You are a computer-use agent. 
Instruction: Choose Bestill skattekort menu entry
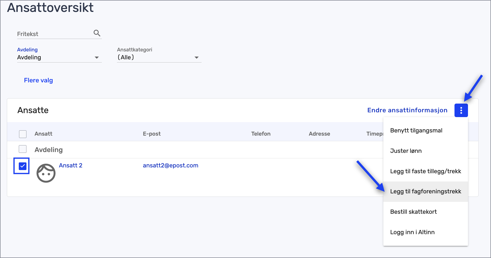413,212
